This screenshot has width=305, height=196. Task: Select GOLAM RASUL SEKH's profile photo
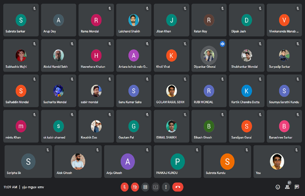(x=171, y=91)
